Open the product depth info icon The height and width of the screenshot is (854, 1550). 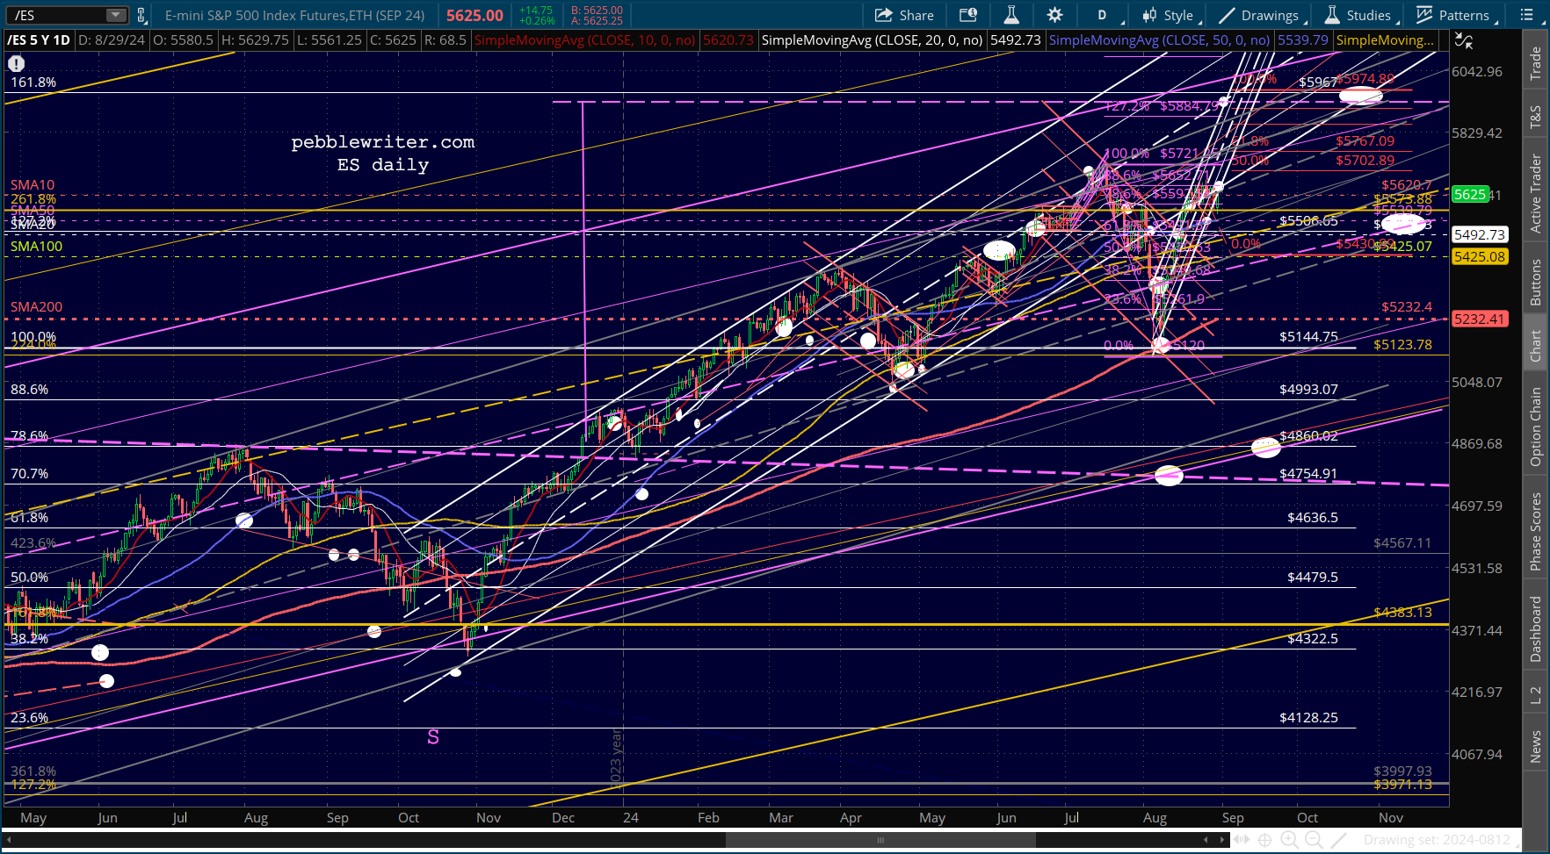968,15
